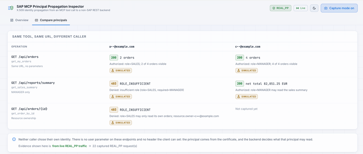Click 200 status badge for c••@ 4 orders
Screen dimensions: 363x154
[240, 58]
